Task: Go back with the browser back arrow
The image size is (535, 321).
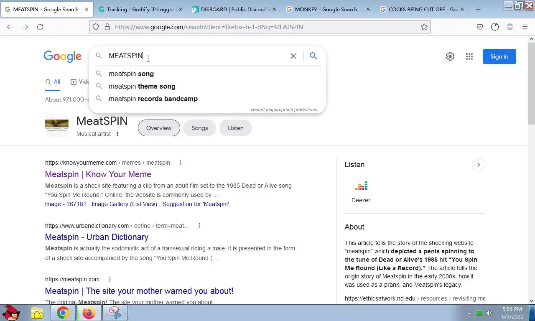Action: [x=10, y=27]
